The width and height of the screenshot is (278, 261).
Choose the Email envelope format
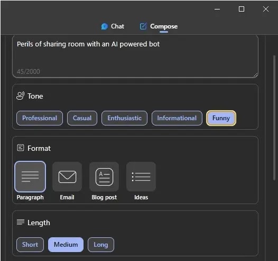point(67,177)
